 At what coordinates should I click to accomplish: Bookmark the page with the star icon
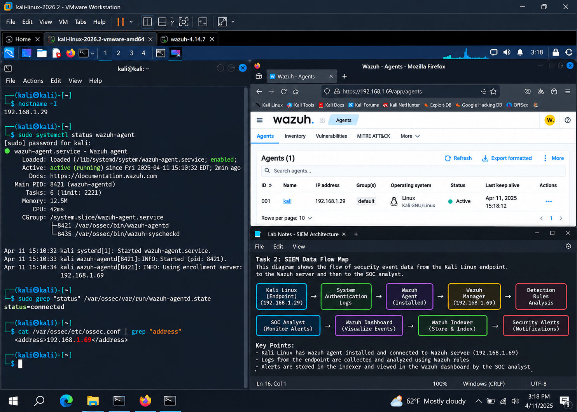tap(493, 91)
